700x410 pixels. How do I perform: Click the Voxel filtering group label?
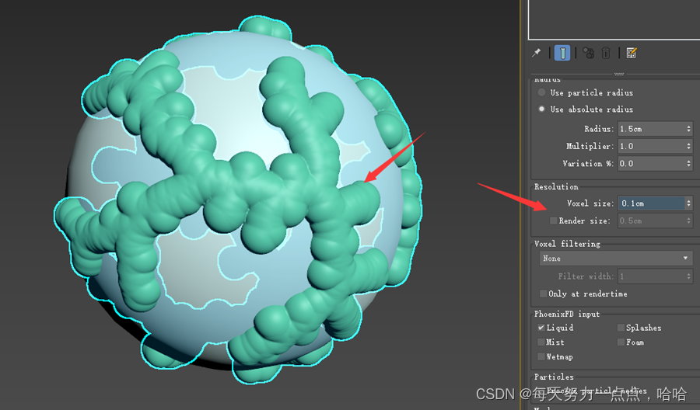[568, 244]
